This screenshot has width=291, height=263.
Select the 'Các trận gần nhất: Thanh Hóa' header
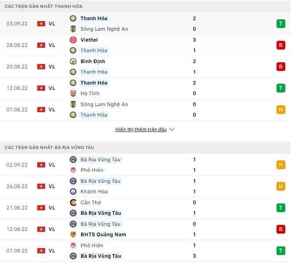coord(43,7)
